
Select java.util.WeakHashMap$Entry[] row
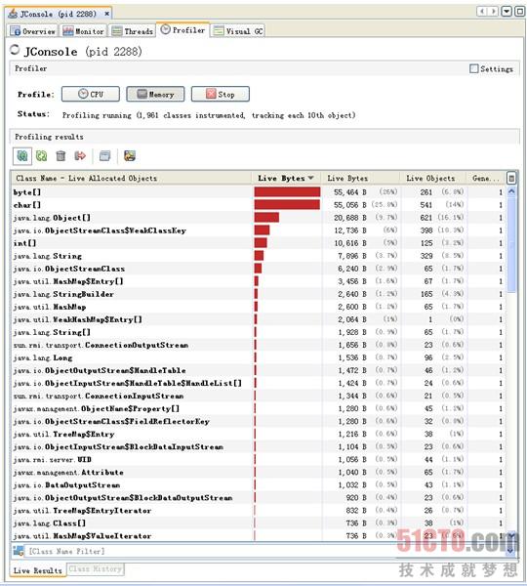coord(259,319)
